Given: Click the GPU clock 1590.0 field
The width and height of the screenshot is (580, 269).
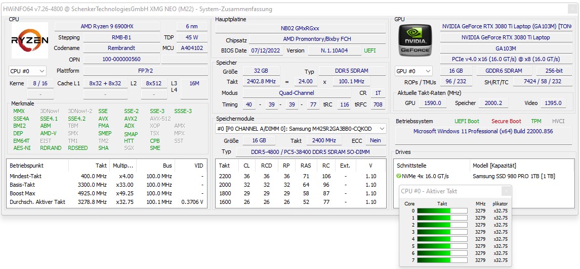Looking at the screenshot, I should point(433,103).
